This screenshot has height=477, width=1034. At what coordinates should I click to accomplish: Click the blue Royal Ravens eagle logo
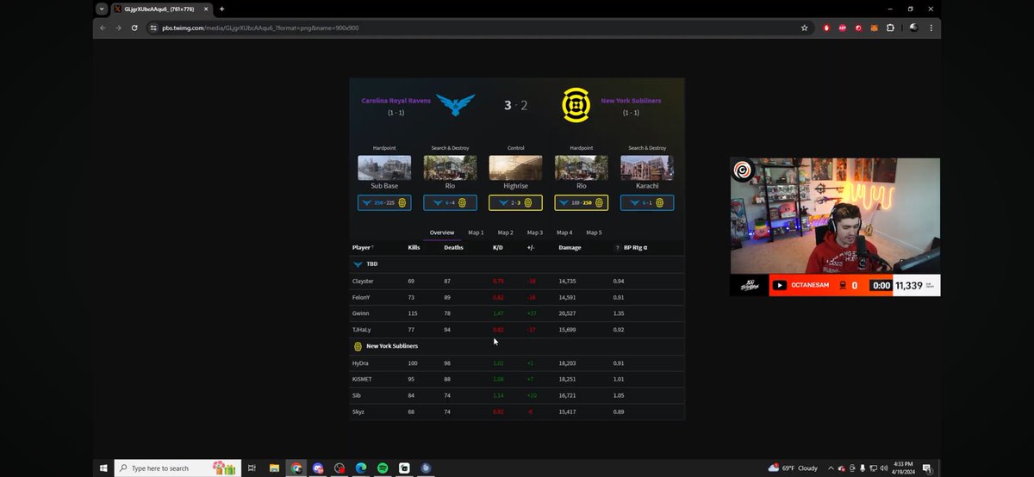[x=456, y=105]
